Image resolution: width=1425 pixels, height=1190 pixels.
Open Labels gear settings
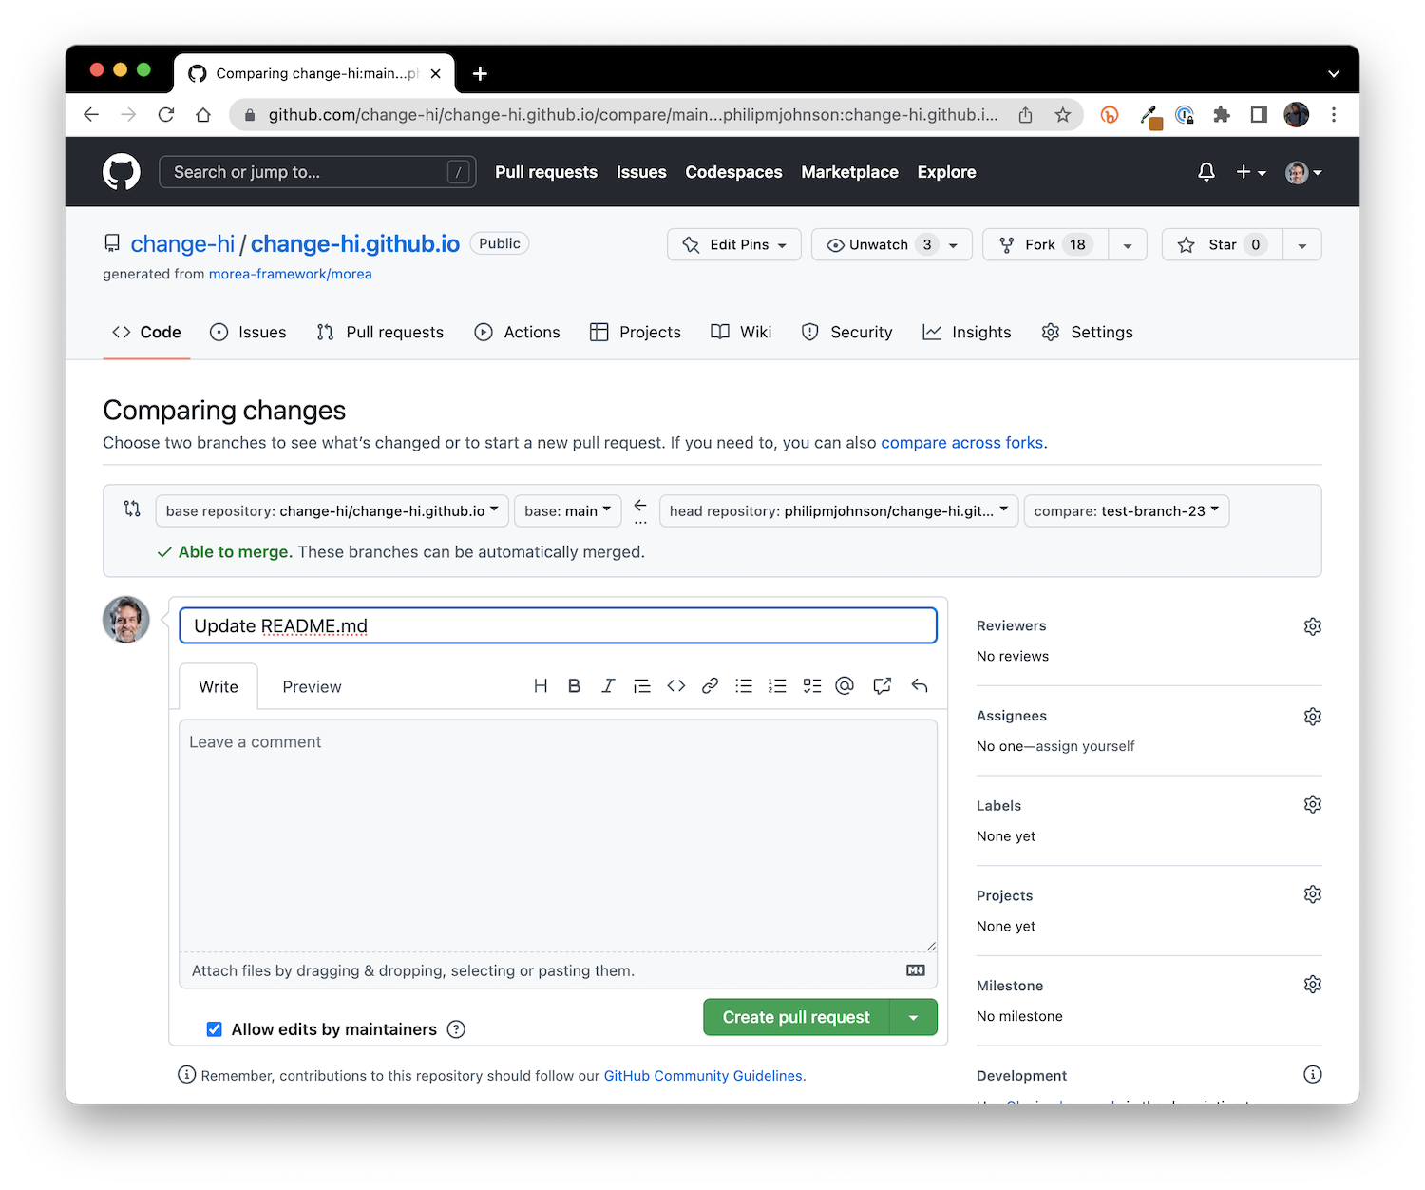pos(1313,805)
